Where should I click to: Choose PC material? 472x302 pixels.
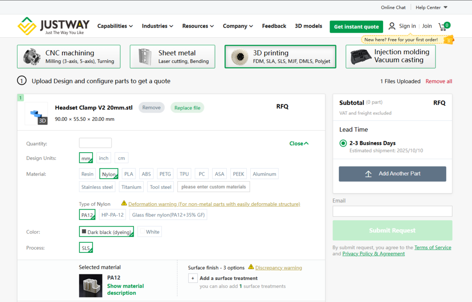click(202, 174)
